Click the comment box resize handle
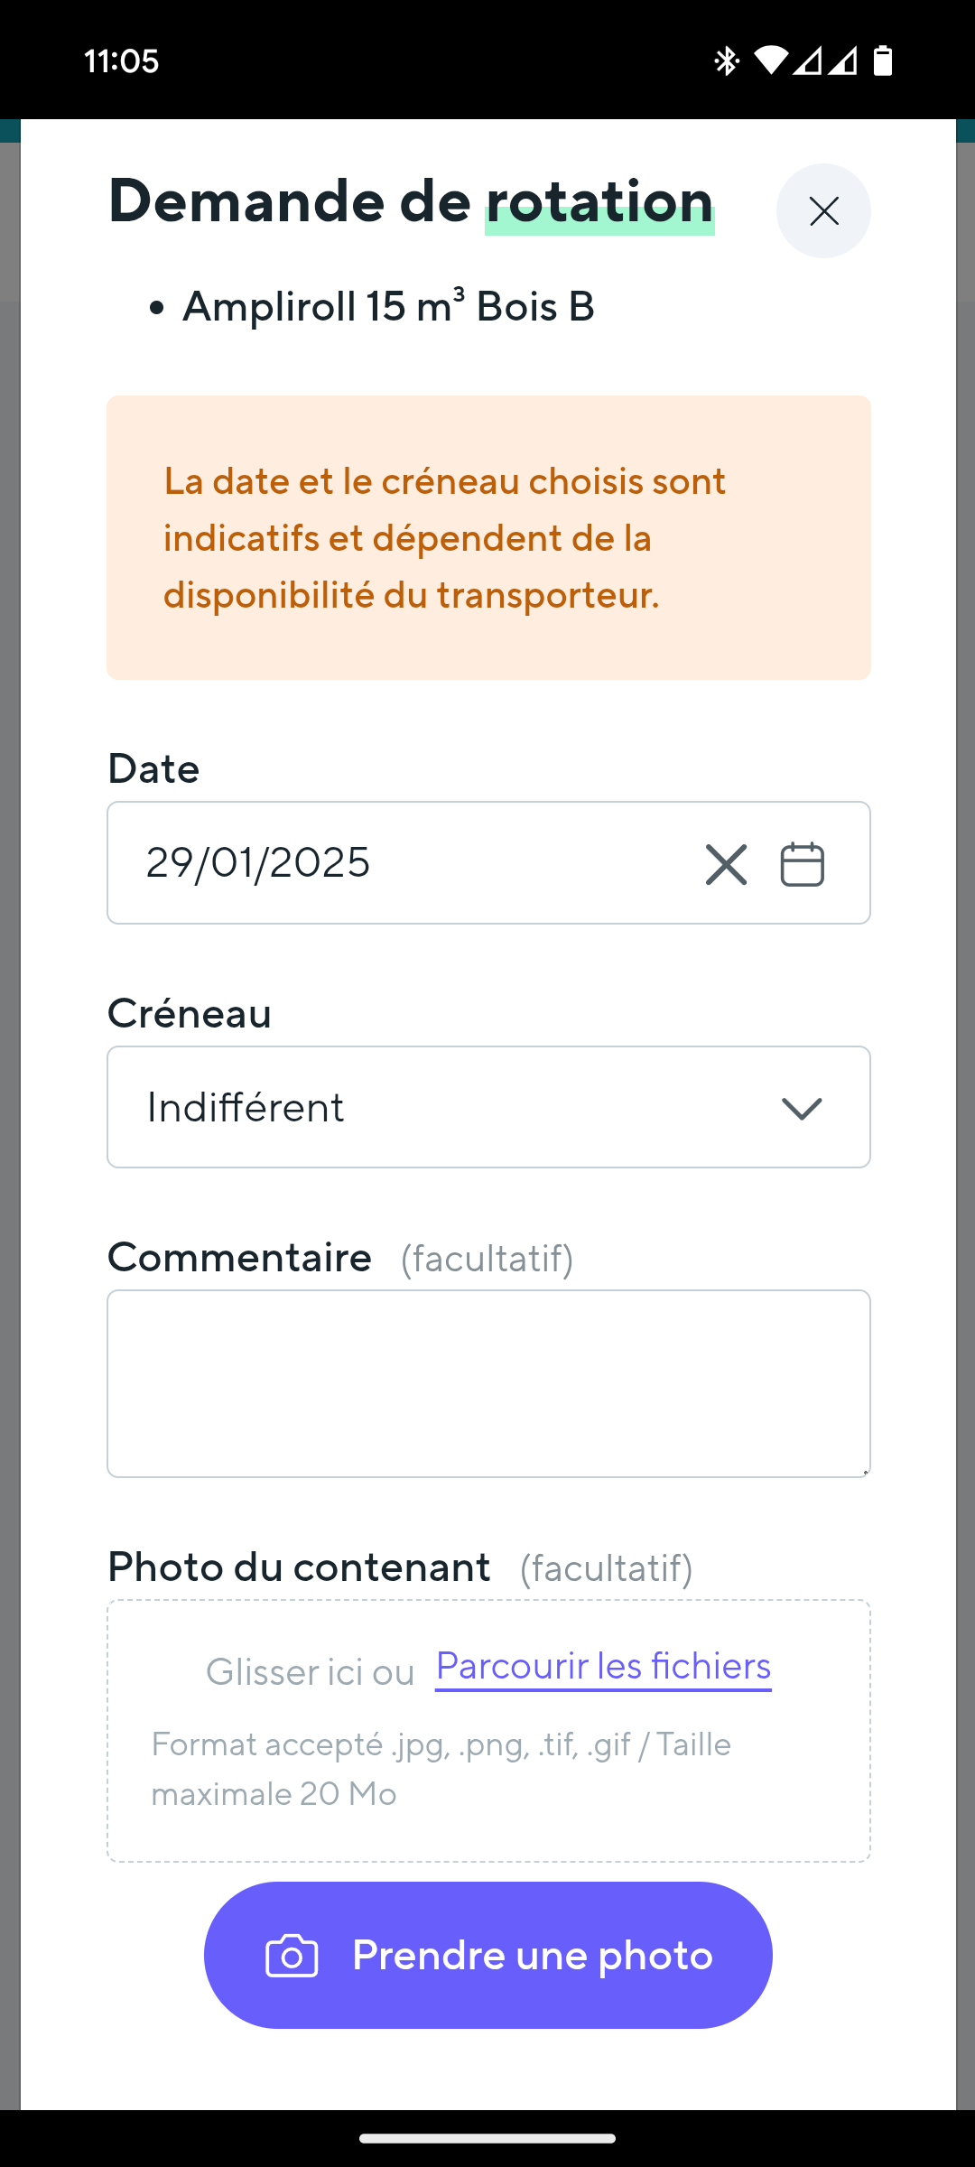This screenshot has height=2167, width=975. click(865, 1472)
